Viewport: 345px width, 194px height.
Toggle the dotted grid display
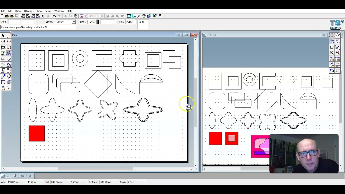click(x=332, y=36)
